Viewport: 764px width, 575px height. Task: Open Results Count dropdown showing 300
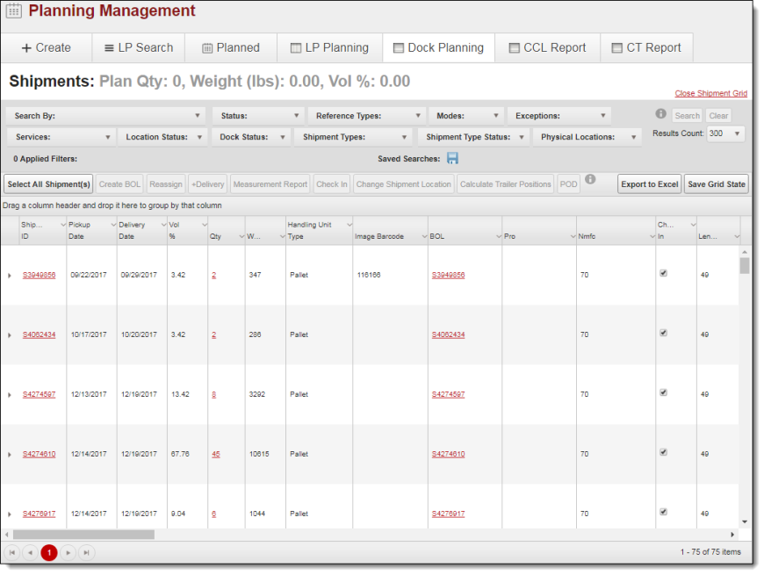point(725,133)
